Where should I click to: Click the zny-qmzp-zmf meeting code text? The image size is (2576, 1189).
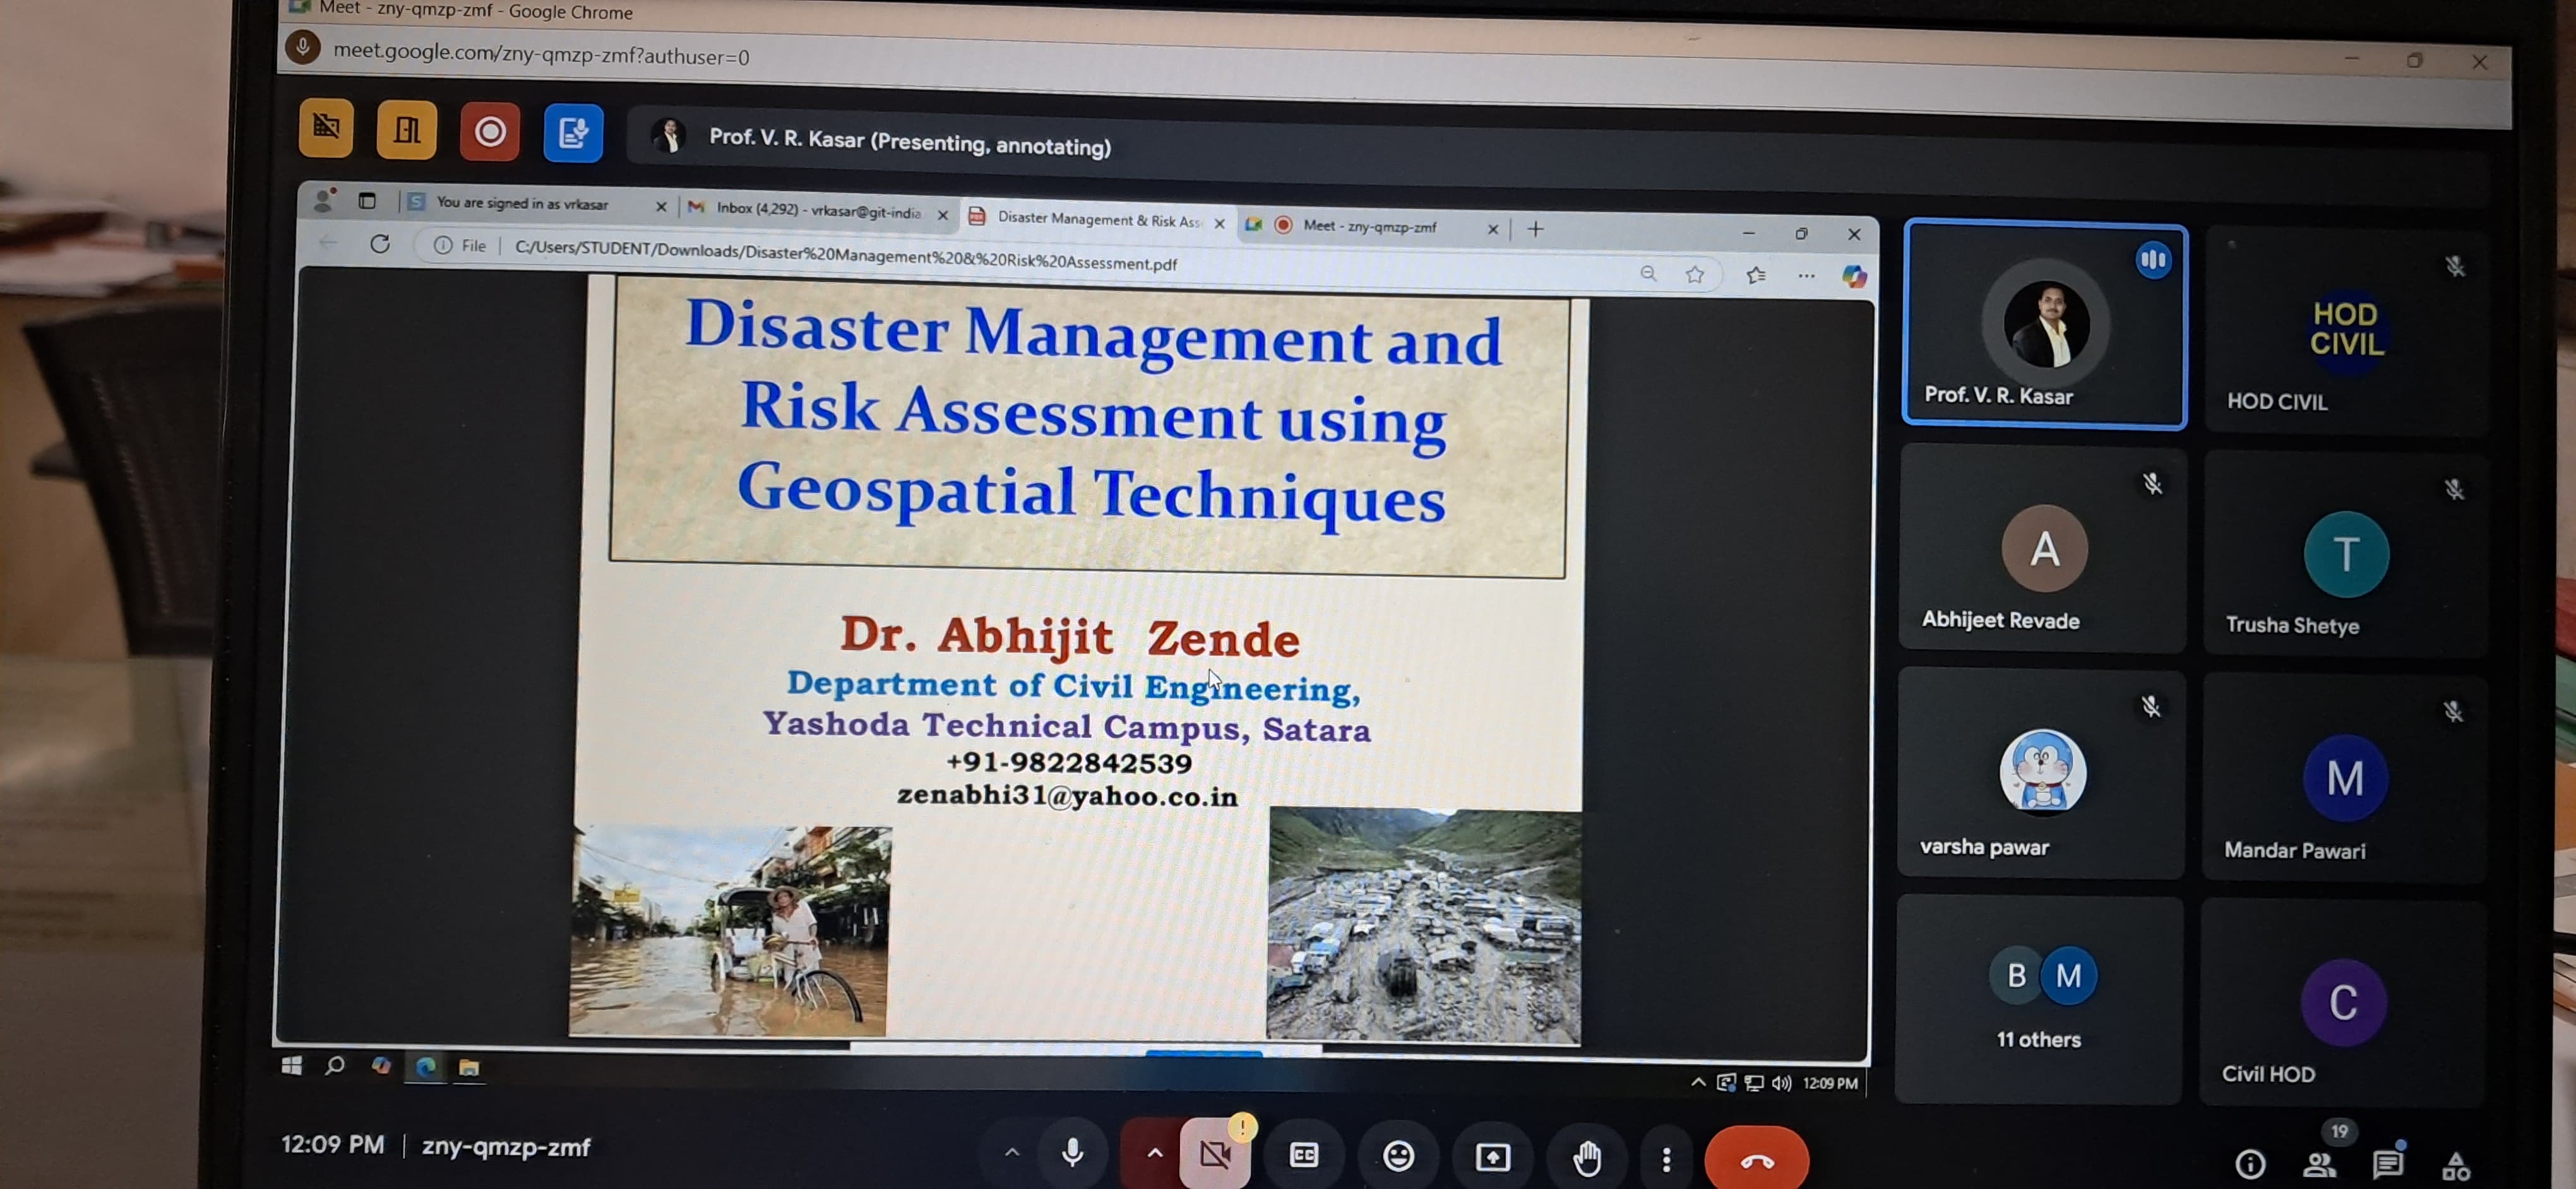click(506, 1147)
